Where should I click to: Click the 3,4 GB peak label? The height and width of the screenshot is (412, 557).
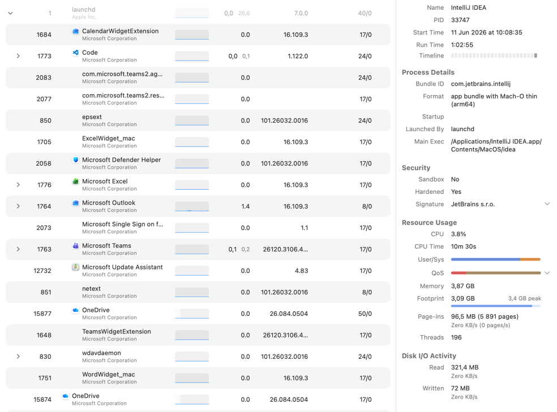(x=524, y=298)
